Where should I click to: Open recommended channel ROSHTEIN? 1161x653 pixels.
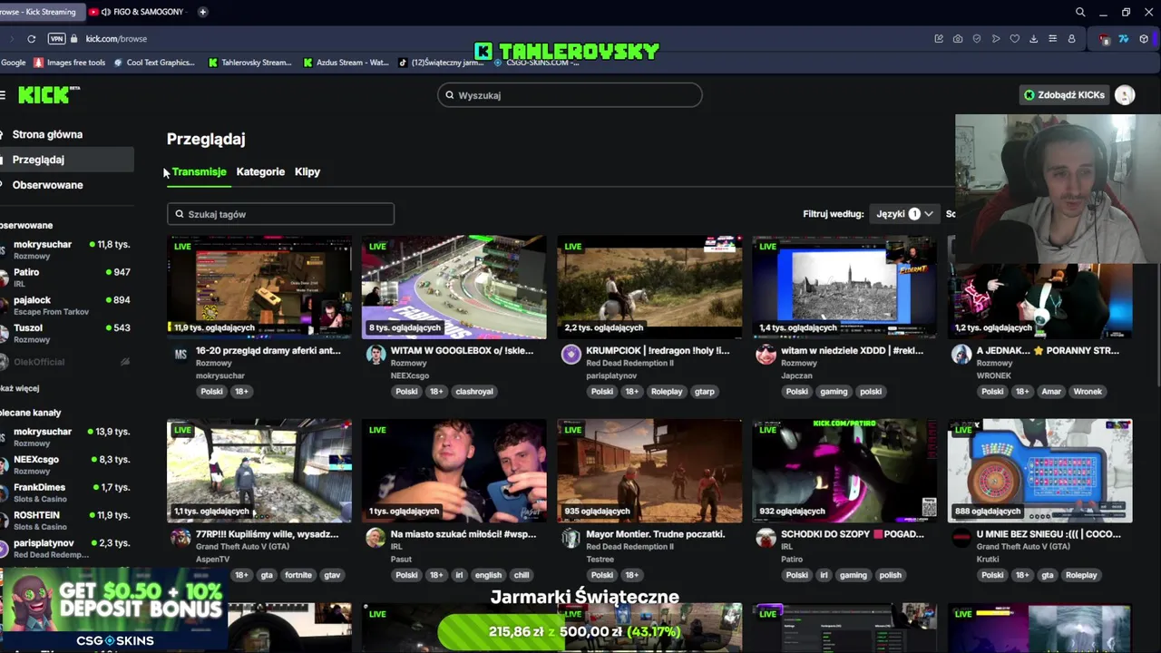point(65,521)
